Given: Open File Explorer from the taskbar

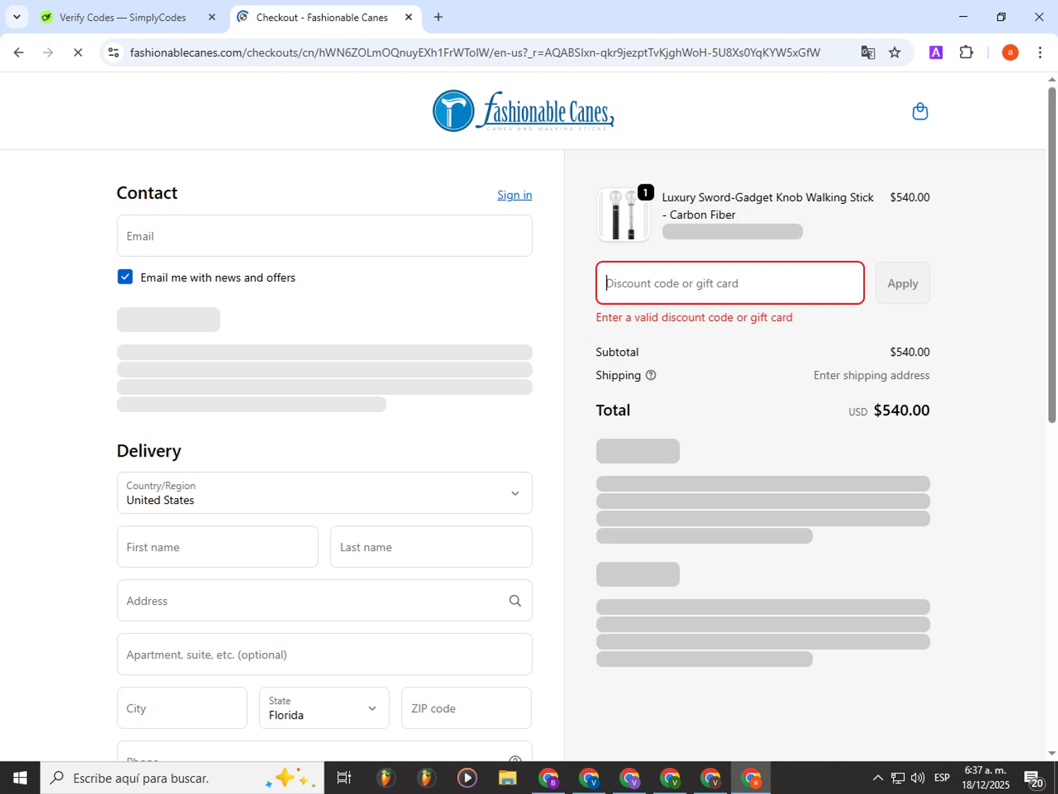Looking at the screenshot, I should click(507, 778).
